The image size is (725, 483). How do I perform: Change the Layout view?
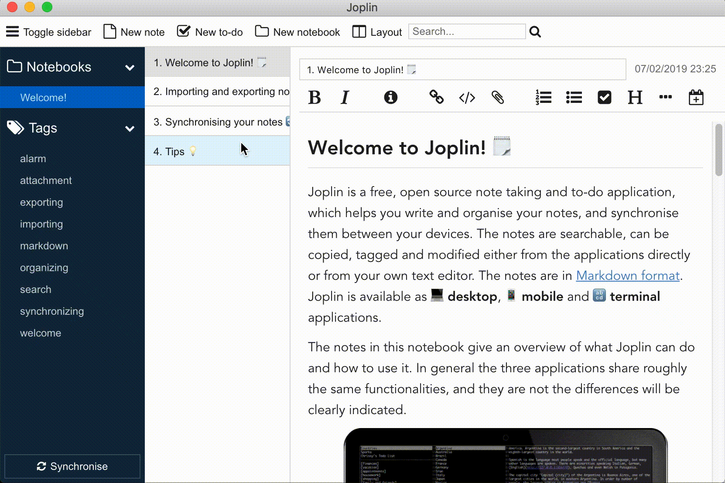(x=377, y=32)
